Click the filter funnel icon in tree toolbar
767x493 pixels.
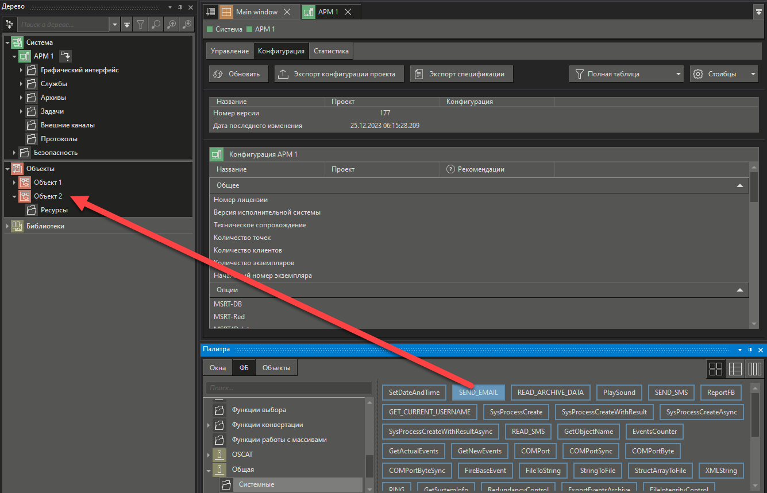click(140, 24)
